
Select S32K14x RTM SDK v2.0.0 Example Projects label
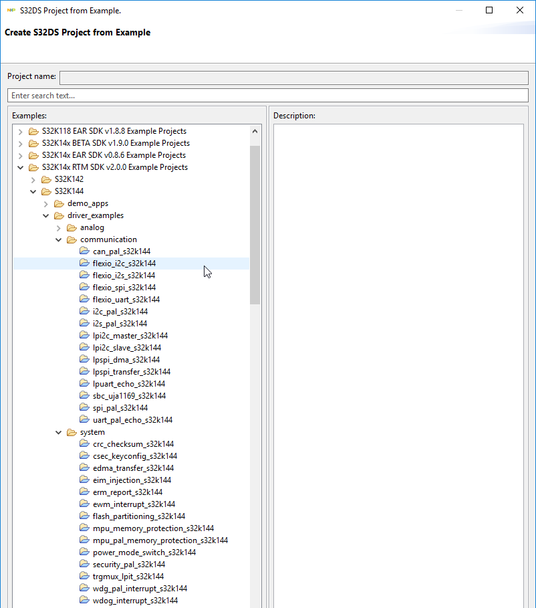(115, 167)
